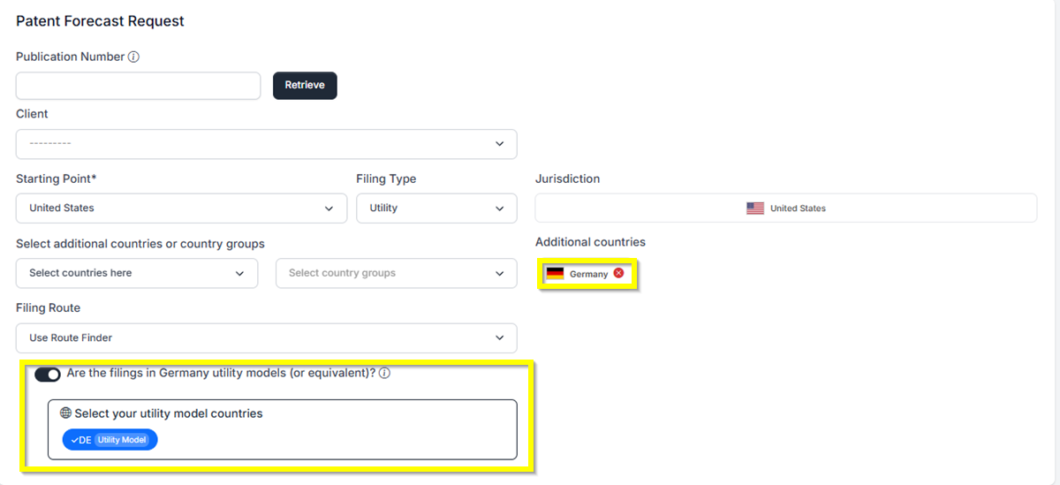Remove Germany with the red X icon

[618, 273]
